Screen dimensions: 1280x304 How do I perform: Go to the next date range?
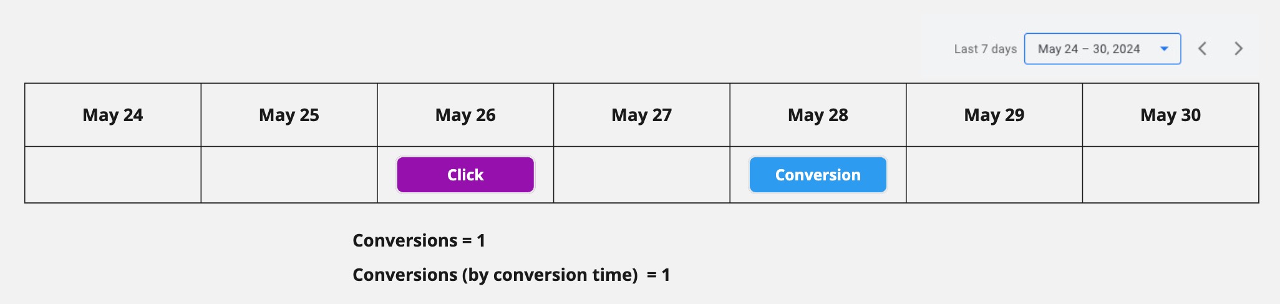coord(1239,49)
